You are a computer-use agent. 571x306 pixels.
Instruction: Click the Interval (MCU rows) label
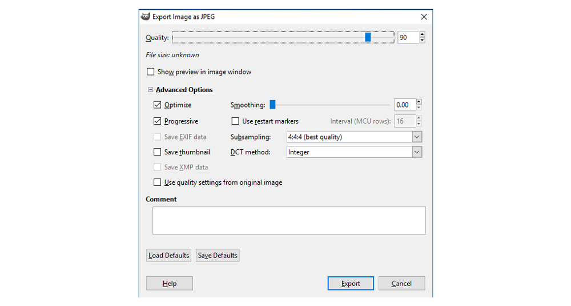click(x=360, y=121)
